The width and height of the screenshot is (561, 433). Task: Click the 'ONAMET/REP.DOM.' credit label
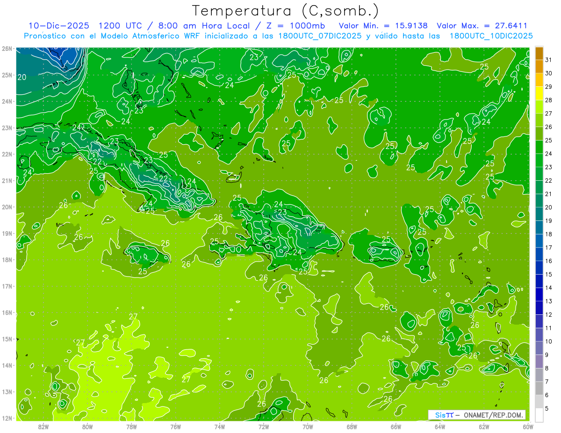pyautogui.click(x=493, y=415)
